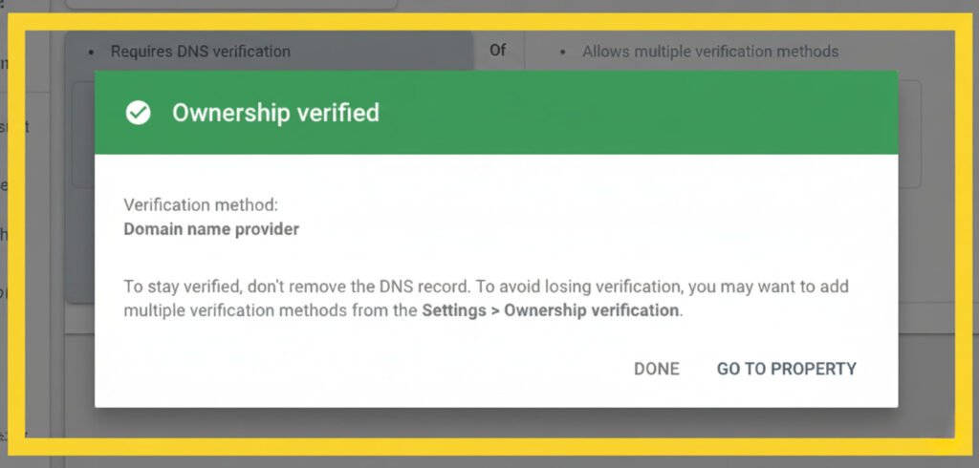The width and height of the screenshot is (979, 468).
Task: Click the "Domain name provider" method text
Action: pos(211,229)
